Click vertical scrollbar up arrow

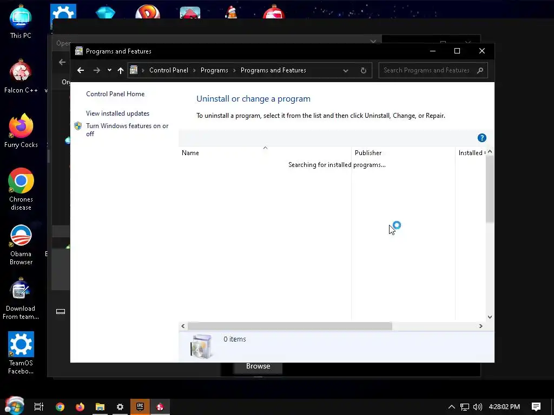click(490, 151)
